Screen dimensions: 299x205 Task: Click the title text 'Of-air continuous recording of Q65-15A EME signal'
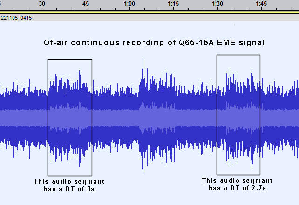tap(154, 42)
